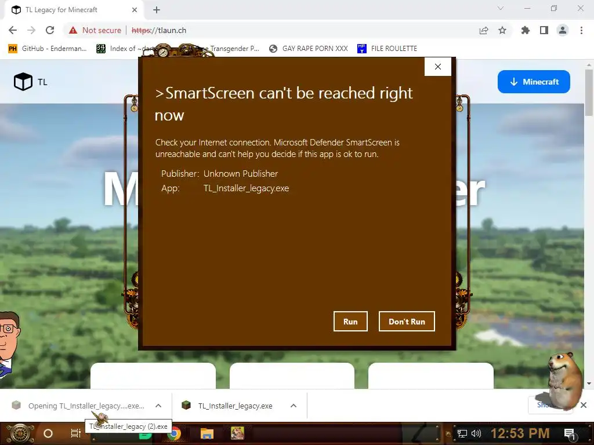This screenshot has height=445, width=594.
Task: Close the SmartScreen dialog with the X
Action: [437, 67]
